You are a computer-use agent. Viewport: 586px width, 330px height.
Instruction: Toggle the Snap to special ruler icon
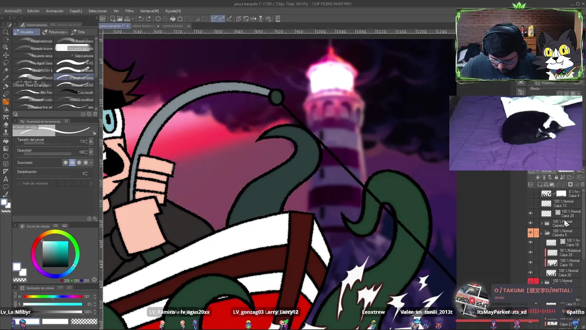(x=222, y=19)
